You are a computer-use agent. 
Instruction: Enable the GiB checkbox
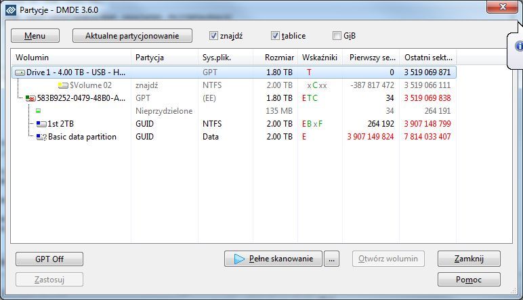click(x=337, y=35)
